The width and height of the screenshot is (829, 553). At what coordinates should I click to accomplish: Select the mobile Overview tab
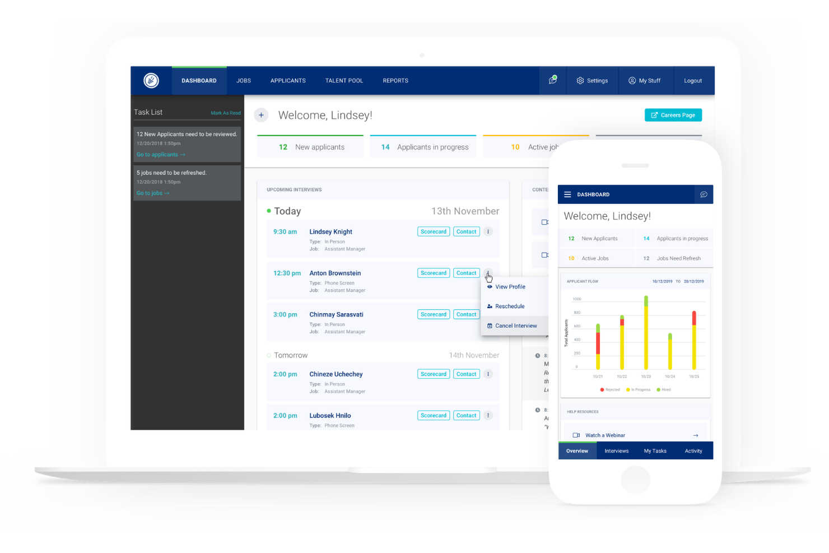coord(577,450)
